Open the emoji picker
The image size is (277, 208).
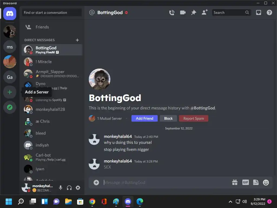click(x=266, y=182)
